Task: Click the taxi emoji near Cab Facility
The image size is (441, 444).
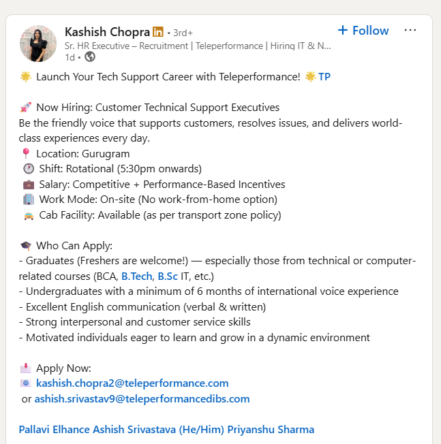Action: (x=28, y=215)
